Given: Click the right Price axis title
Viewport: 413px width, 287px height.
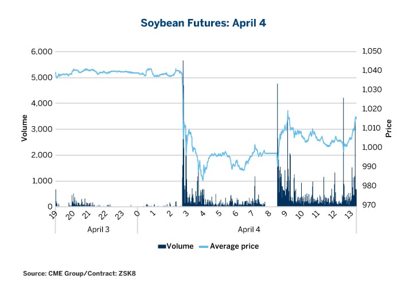Looking at the screenshot, I should (x=389, y=129).
